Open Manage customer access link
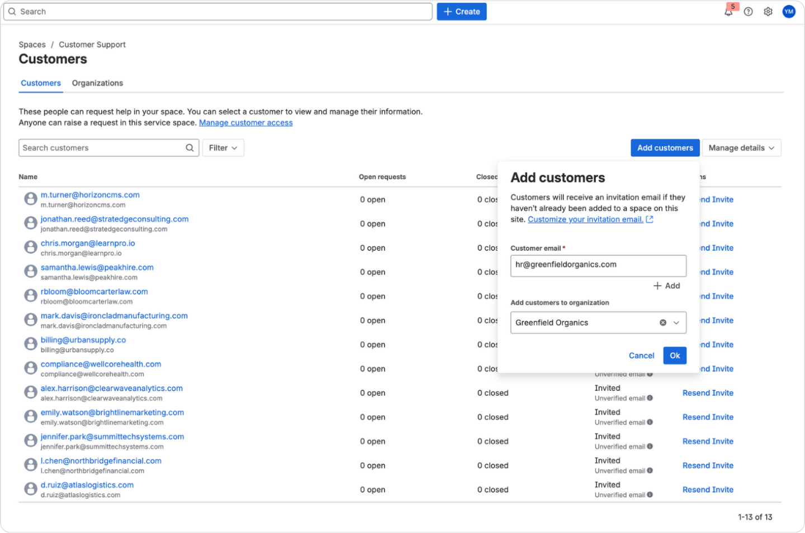805x533 pixels. (245, 122)
